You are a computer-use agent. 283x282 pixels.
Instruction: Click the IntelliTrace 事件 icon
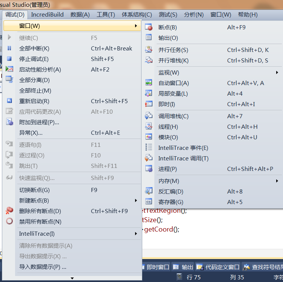pyautogui.click(x=149, y=147)
